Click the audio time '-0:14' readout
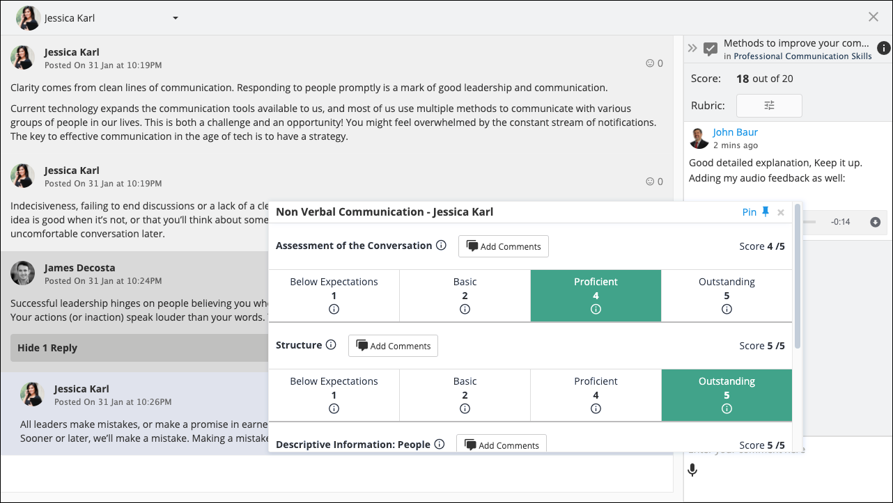Viewport: 893px width, 503px height. [x=841, y=222]
